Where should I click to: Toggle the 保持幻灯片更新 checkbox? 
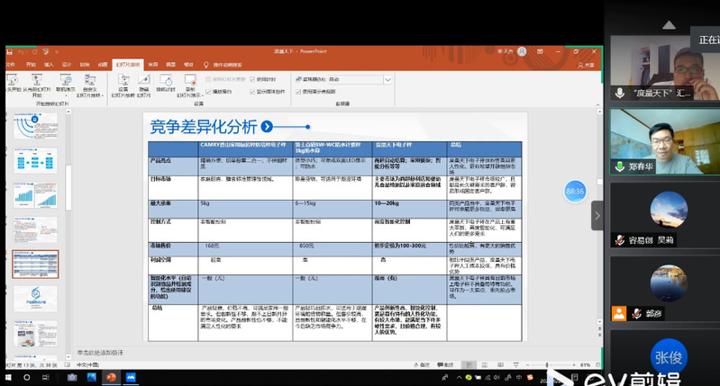(208, 79)
